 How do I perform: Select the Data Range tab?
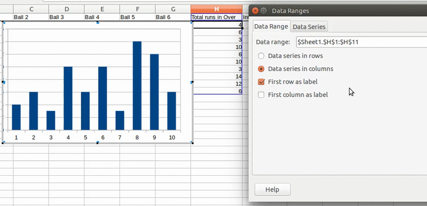(271, 26)
